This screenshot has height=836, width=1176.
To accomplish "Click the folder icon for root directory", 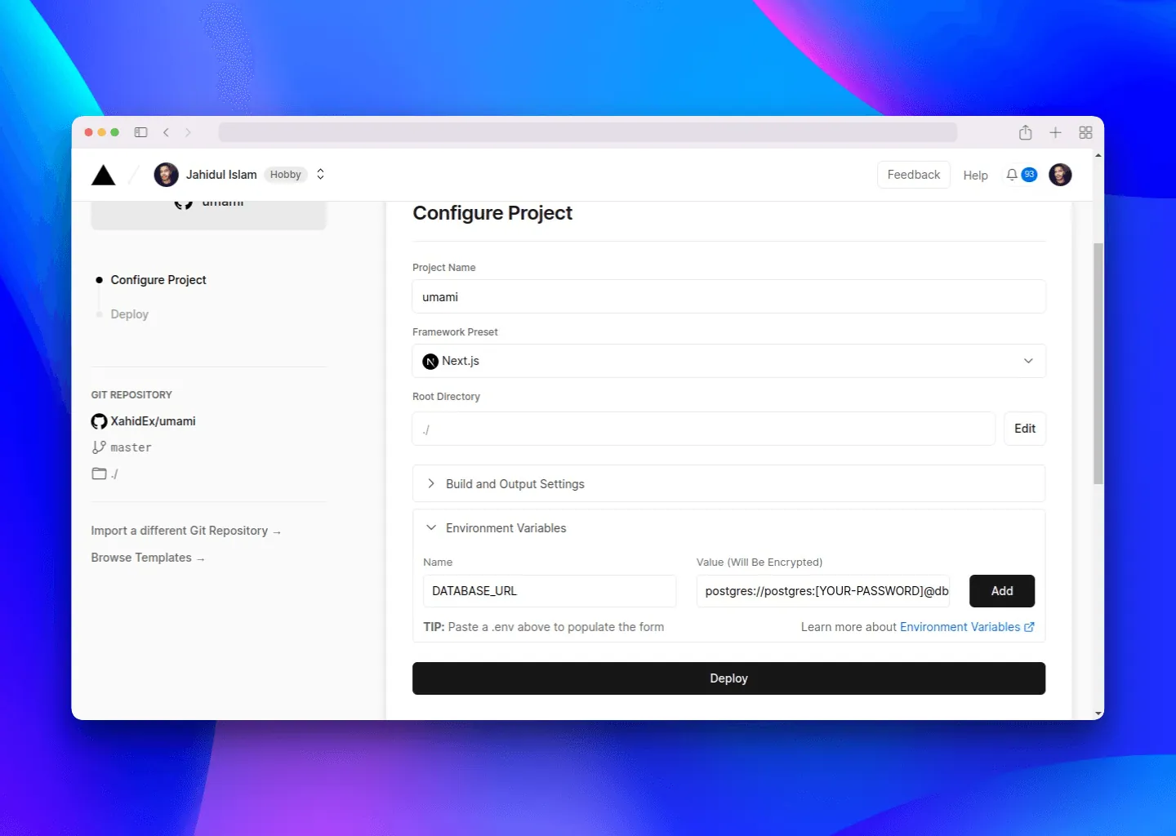I will (100, 474).
